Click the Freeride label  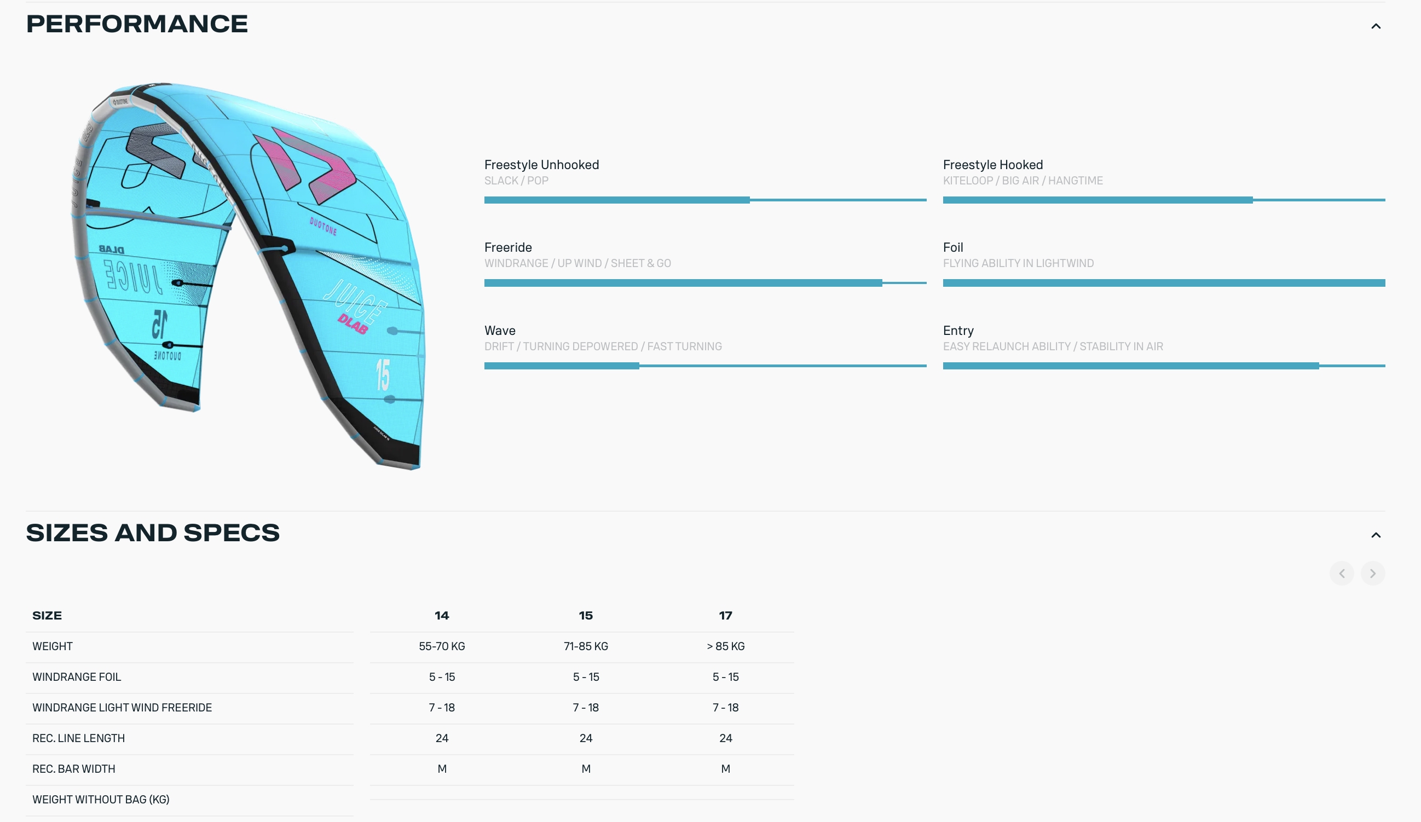pos(508,247)
